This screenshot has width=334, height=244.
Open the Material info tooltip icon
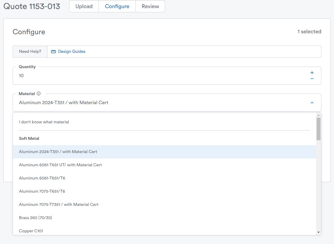pos(38,93)
